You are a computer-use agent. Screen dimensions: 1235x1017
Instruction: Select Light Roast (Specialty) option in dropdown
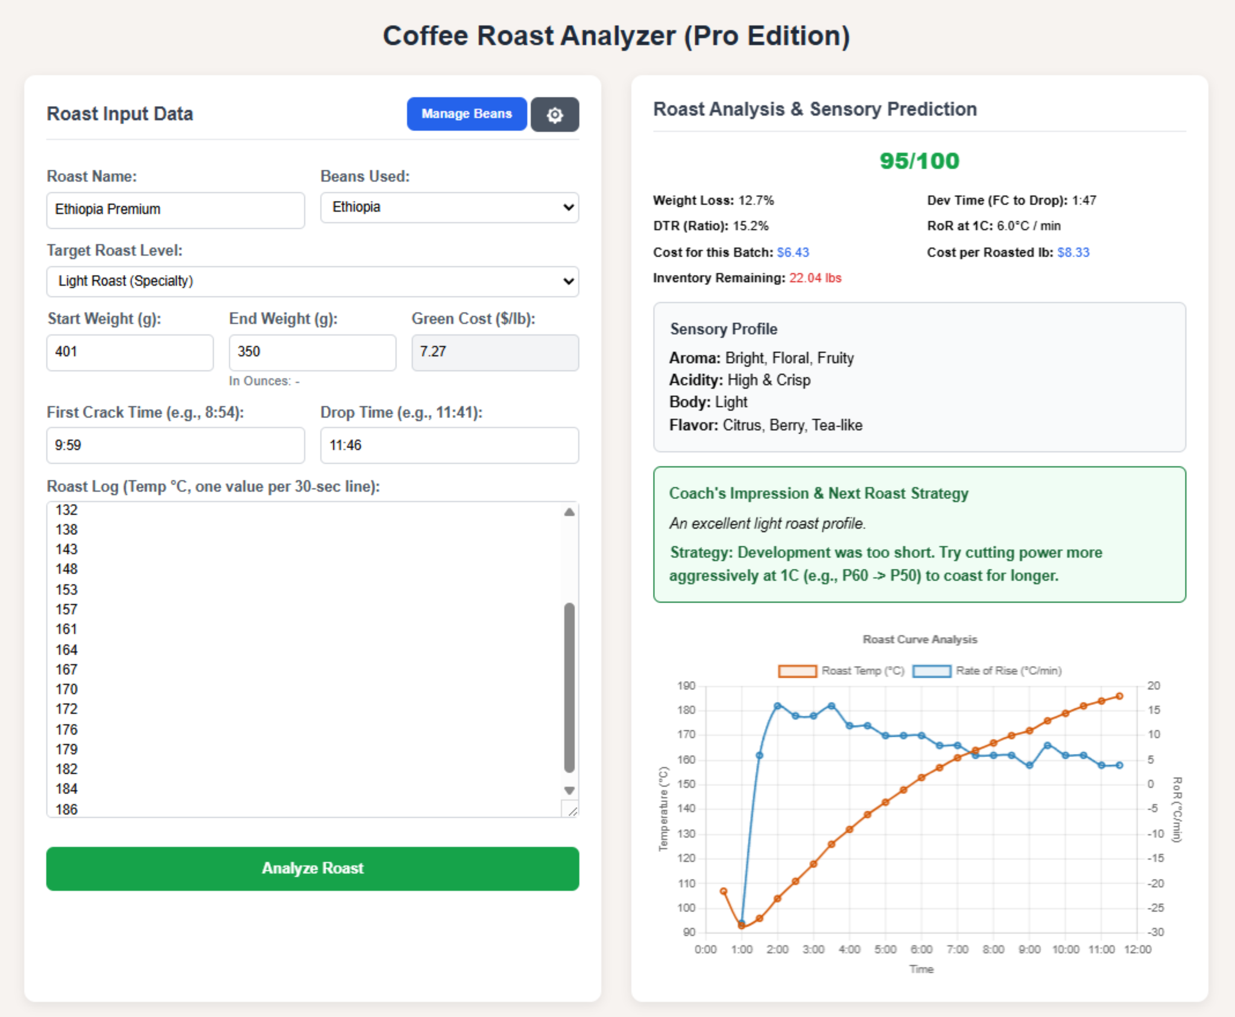pyautogui.click(x=181, y=280)
